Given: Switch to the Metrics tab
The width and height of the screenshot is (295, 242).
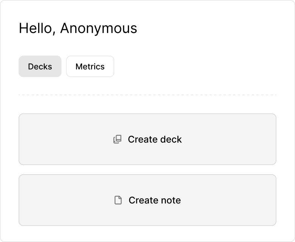Looking at the screenshot, I should 90,67.
